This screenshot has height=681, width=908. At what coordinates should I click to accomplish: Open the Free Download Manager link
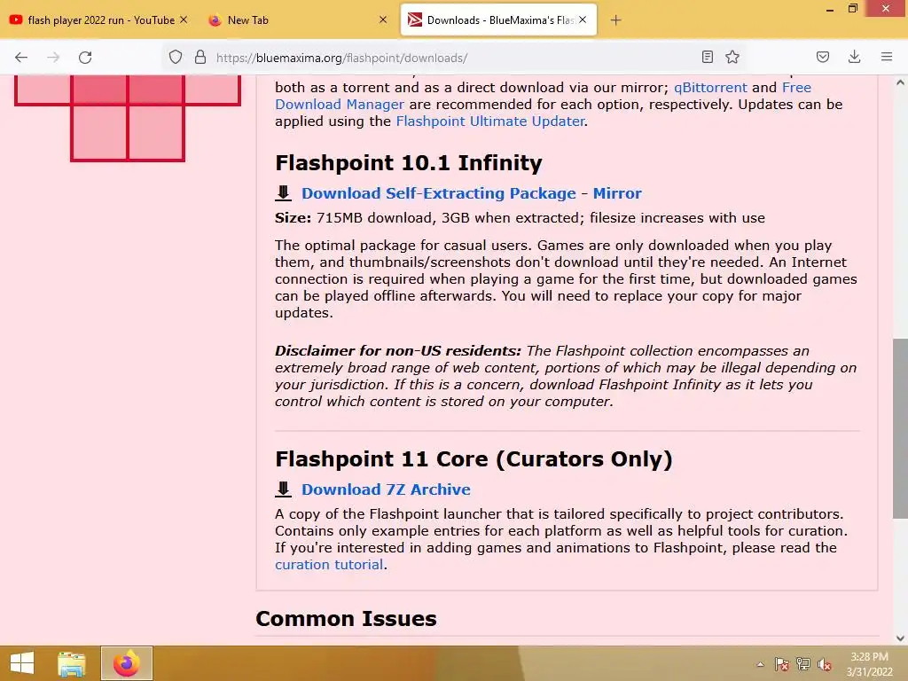tap(544, 96)
